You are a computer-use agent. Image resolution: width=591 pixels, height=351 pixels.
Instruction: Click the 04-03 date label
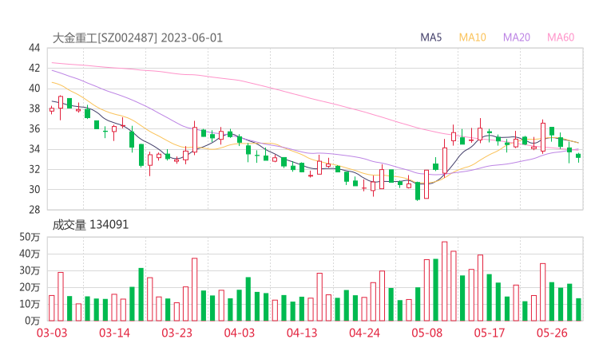coord(240,333)
